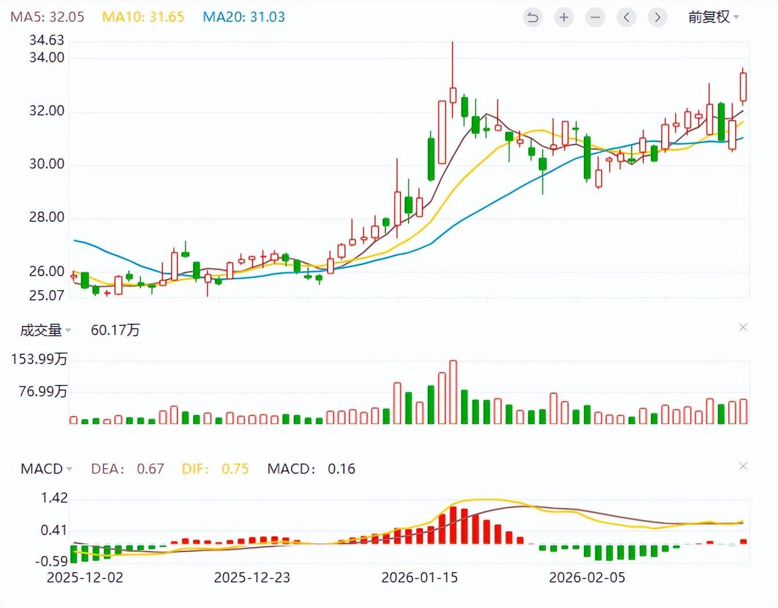The width and height of the screenshot is (778, 608).
Task: Select the DEA: 0.67 indicator label
Action: pos(127,469)
